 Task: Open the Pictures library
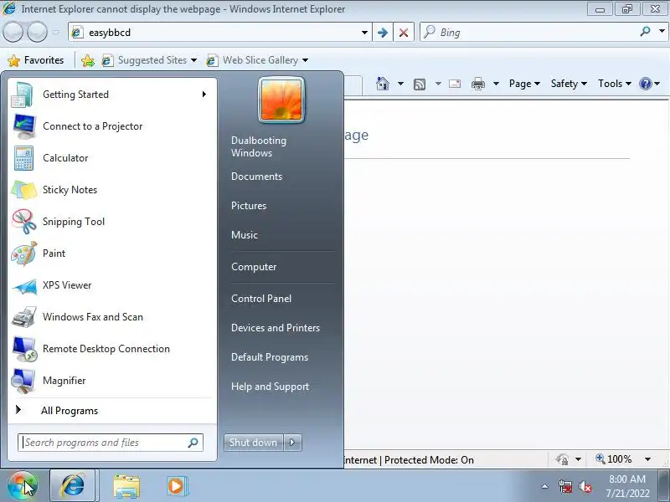(x=249, y=206)
